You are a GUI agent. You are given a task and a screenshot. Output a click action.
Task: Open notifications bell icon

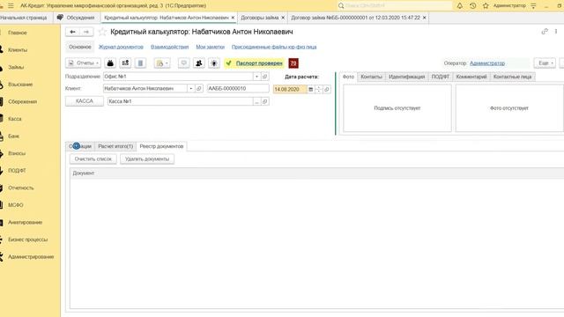tap(460, 6)
